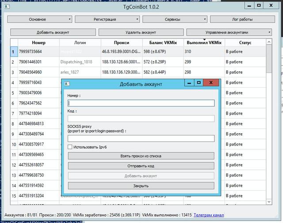Open the Управления аккаунтами dropdown
The width and height of the screenshot is (283, 223).
click(x=229, y=32)
